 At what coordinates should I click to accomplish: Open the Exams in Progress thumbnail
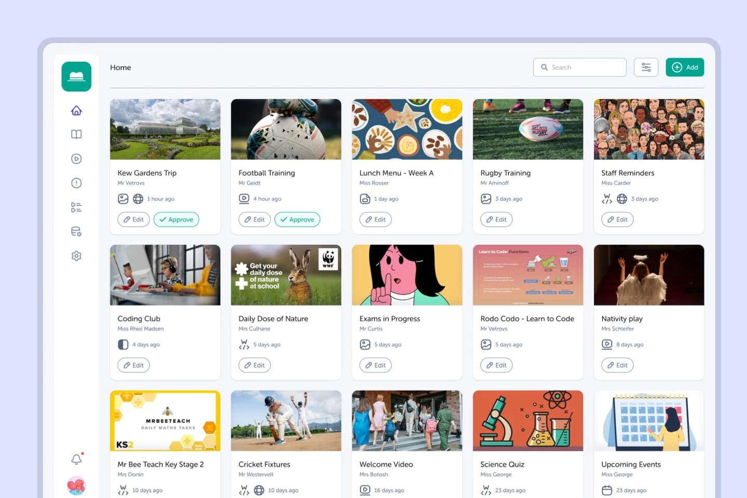pyautogui.click(x=407, y=275)
